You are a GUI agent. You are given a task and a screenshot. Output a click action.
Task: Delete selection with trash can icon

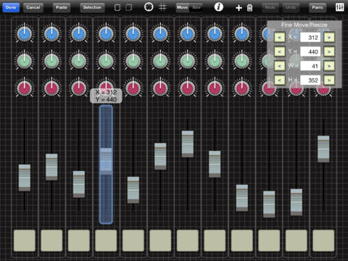point(250,8)
